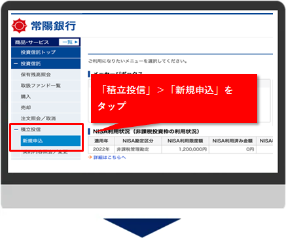Follow the 詳細はこちらへ link
Viewport: 286px width, 238px height.
(109, 158)
